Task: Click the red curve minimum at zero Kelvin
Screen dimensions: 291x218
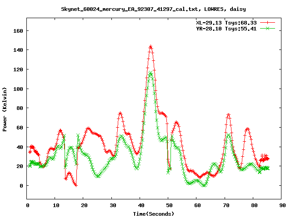Action: pyautogui.click(x=76, y=185)
